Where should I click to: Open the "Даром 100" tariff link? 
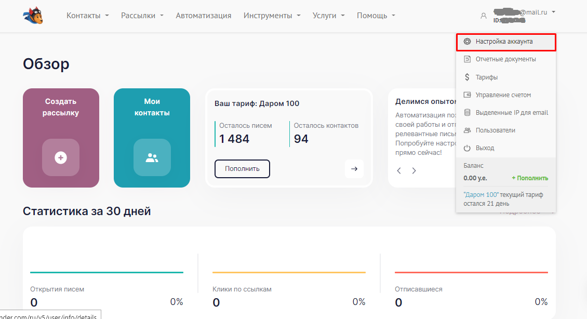coord(481,195)
